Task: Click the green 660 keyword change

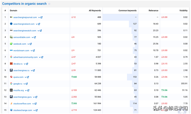Action: 74,77
